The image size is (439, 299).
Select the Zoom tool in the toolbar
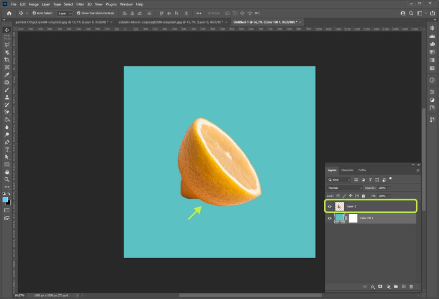pos(7,179)
